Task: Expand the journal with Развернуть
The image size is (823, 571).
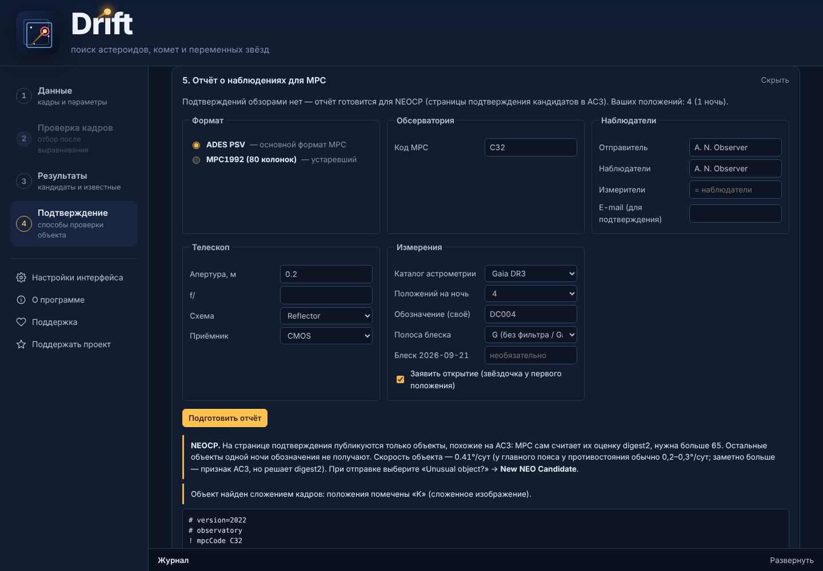Action: click(792, 560)
